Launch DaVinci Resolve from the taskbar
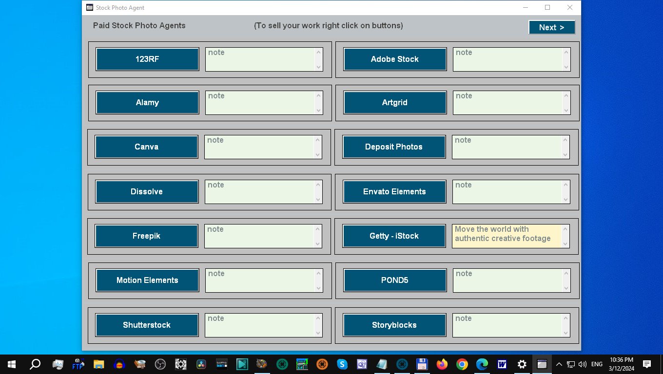This screenshot has height=374, width=663. (201, 364)
